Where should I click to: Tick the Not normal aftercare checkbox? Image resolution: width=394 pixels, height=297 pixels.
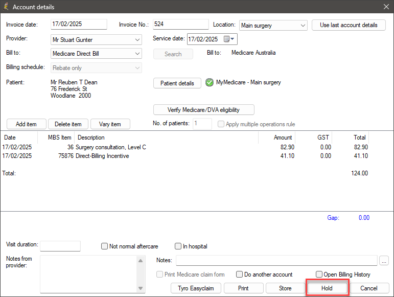(104, 246)
